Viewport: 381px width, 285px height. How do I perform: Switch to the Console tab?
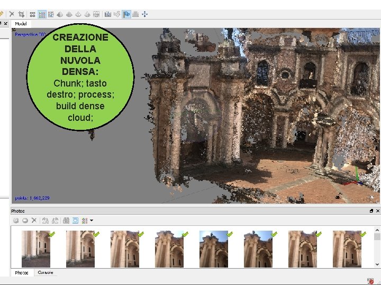click(46, 273)
